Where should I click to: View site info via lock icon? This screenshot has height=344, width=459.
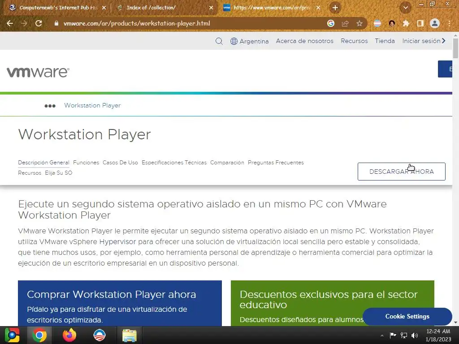click(56, 23)
